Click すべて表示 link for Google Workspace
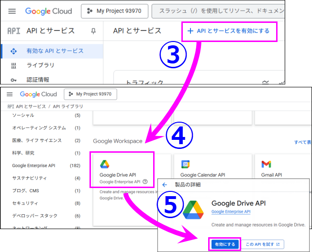This screenshot has width=312, height=252. coord(302,142)
